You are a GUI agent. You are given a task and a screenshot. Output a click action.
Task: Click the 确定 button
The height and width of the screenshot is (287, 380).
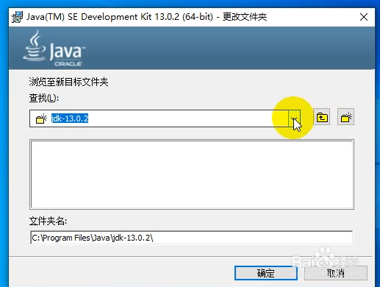pos(266,273)
